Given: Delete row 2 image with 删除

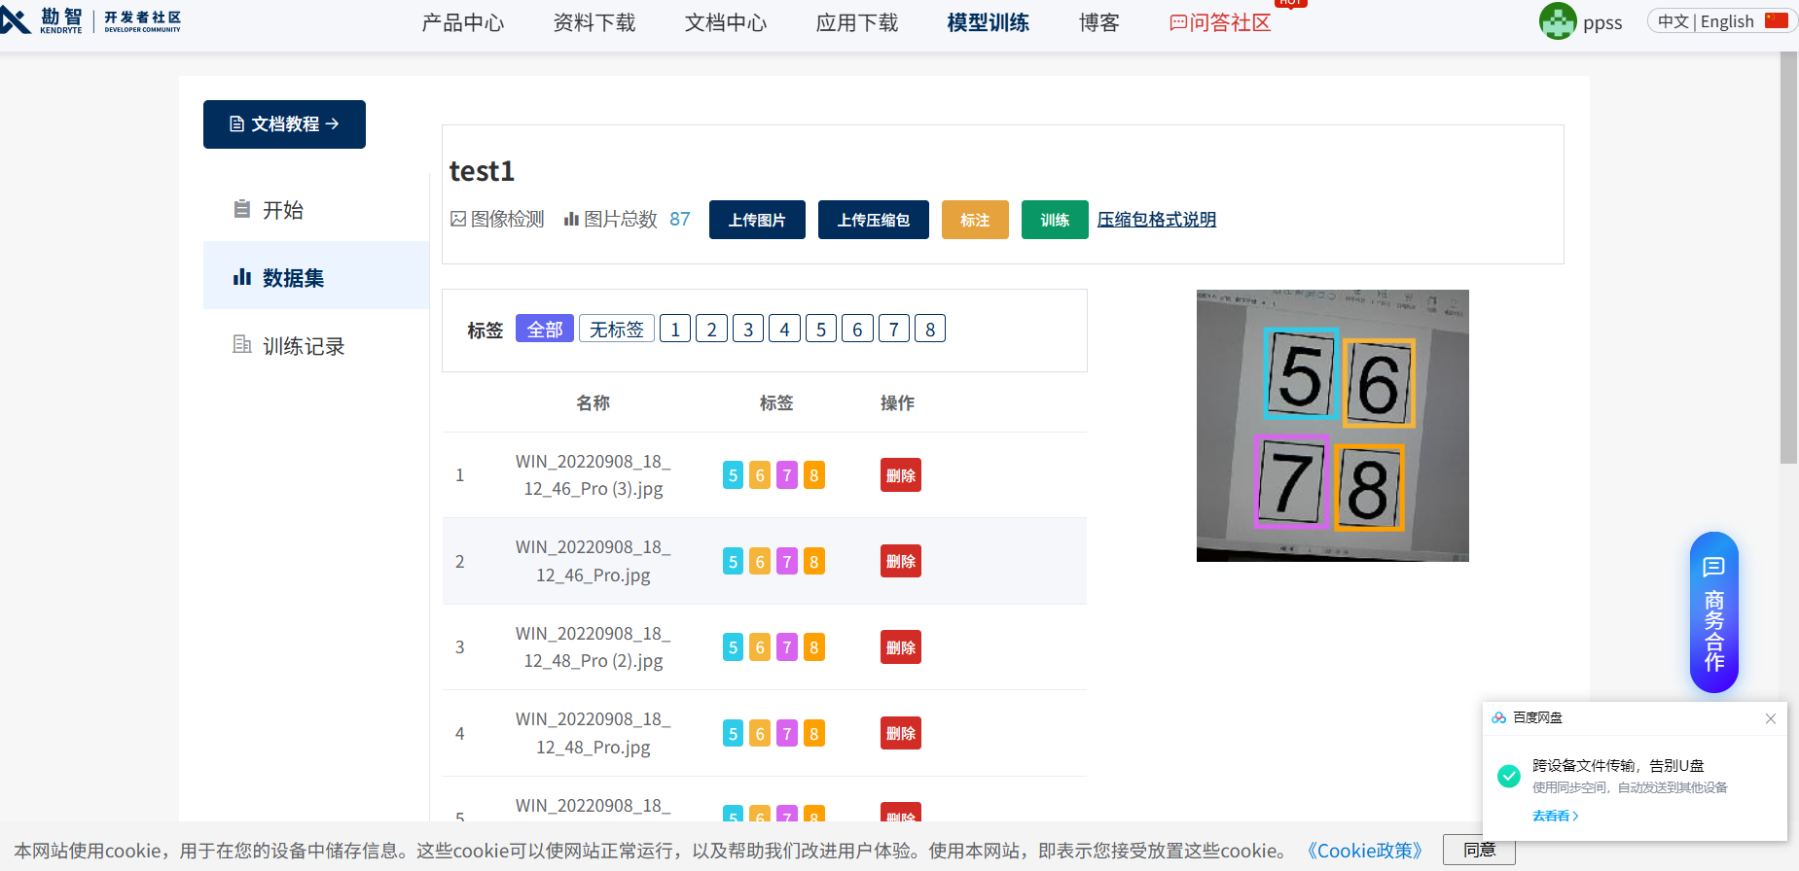Looking at the screenshot, I should point(901,561).
